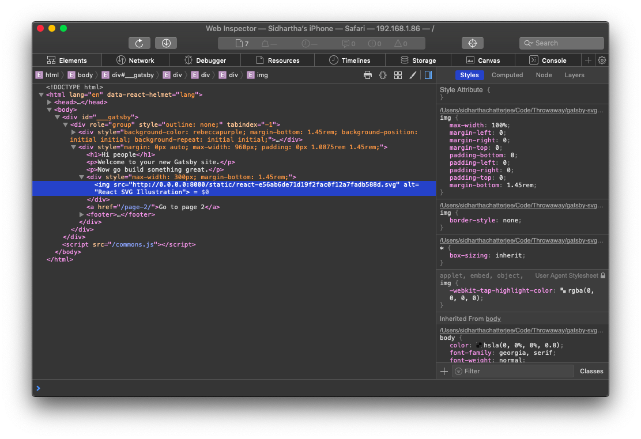Select the Computed sidebar tab
The height and width of the screenshot is (439, 641).
507,75
